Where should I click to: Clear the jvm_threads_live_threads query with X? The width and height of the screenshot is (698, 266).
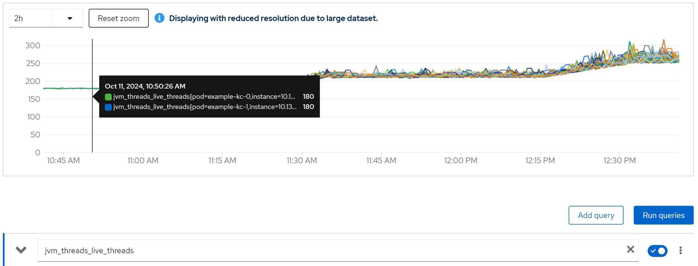tap(630, 250)
